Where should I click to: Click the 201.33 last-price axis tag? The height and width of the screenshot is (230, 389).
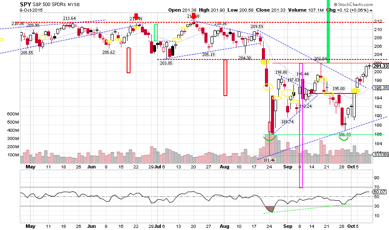(380, 66)
